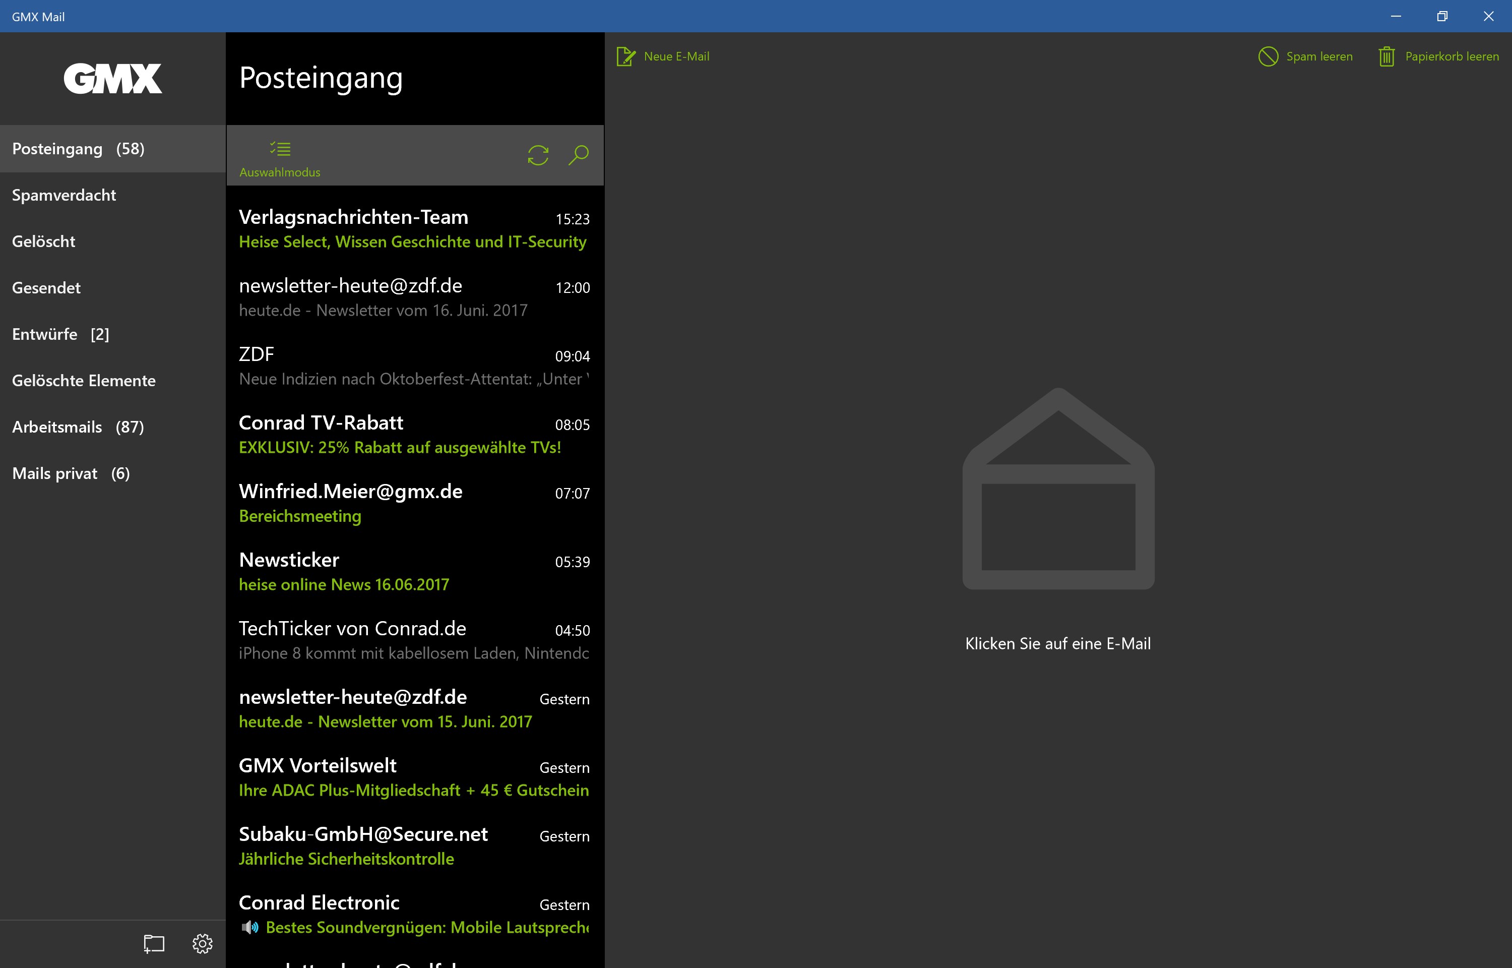Open Subaku-GmbH Jährliche Sicherheitskontrolle email
The image size is (1512, 968).
pos(414,846)
